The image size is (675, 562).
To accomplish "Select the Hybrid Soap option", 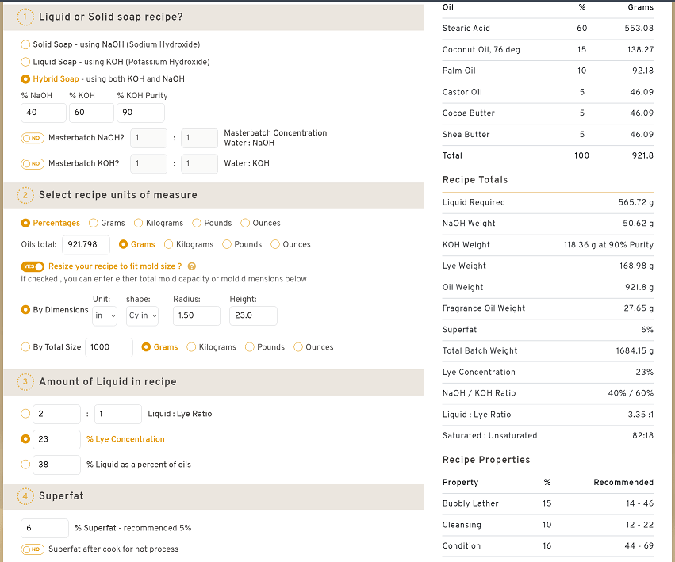I will [25, 79].
